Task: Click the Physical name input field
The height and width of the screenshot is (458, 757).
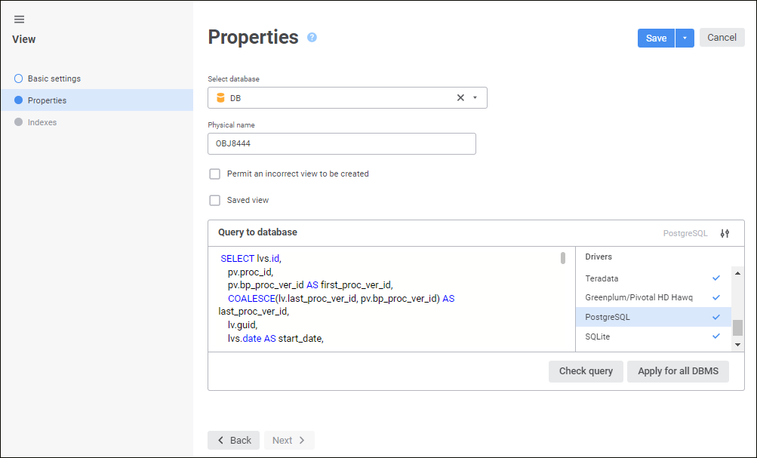Action: 341,143
